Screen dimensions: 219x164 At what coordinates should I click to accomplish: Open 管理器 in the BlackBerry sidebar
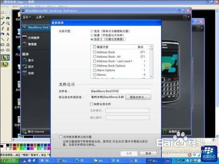click(x=30, y=44)
